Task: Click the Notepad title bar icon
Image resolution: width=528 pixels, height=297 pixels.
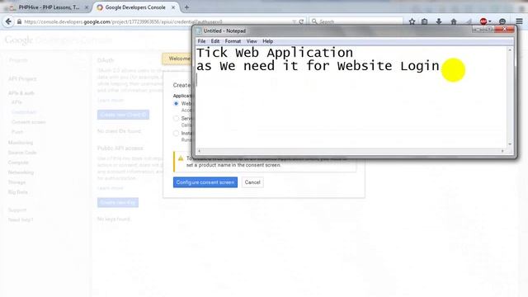Action: [199, 31]
